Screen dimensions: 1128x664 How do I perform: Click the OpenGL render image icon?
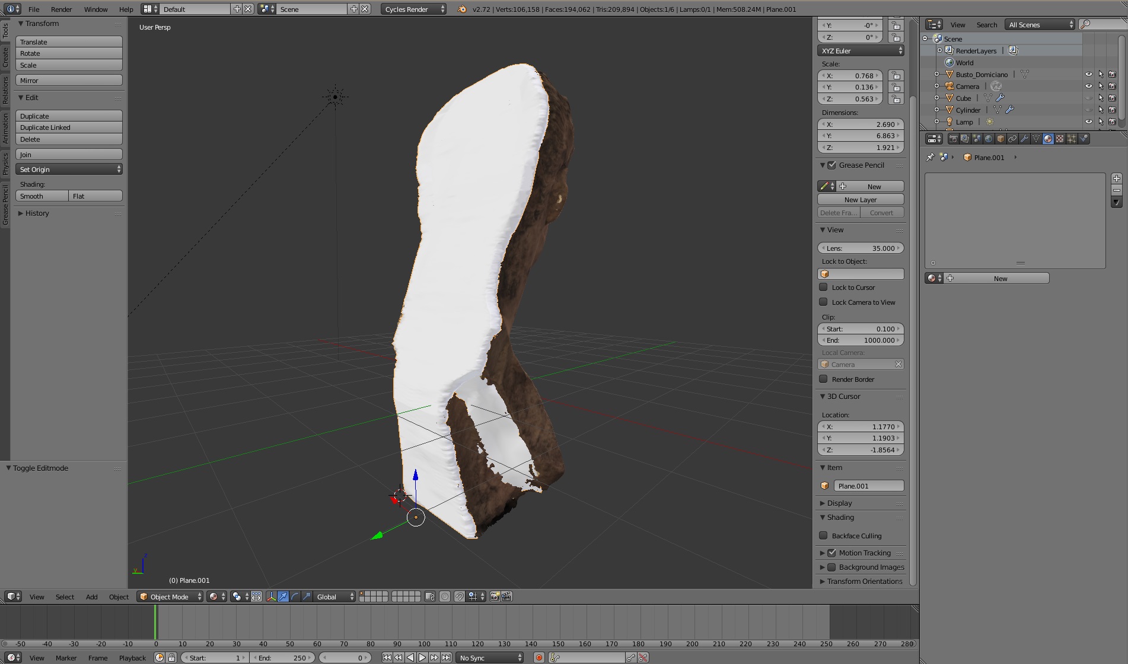(x=495, y=596)
